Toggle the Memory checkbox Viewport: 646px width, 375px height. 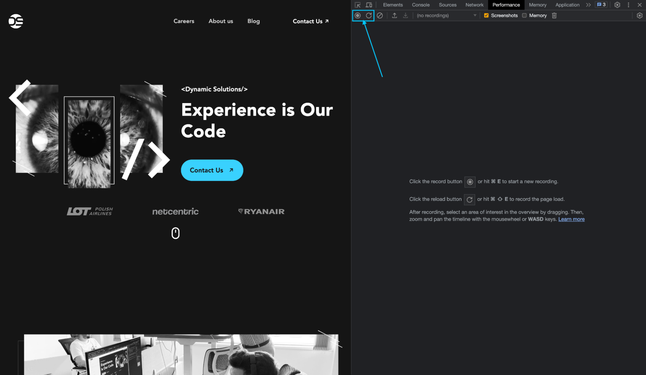[x=524, y=16]
